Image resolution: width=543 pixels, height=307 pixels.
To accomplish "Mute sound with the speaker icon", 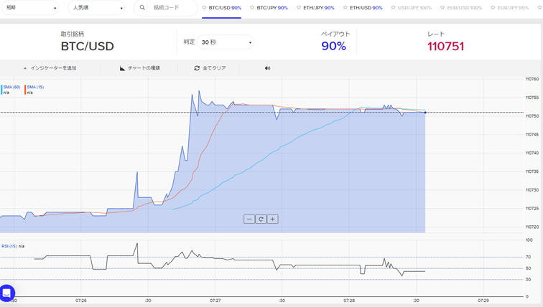I will click(x=267, y=68).
